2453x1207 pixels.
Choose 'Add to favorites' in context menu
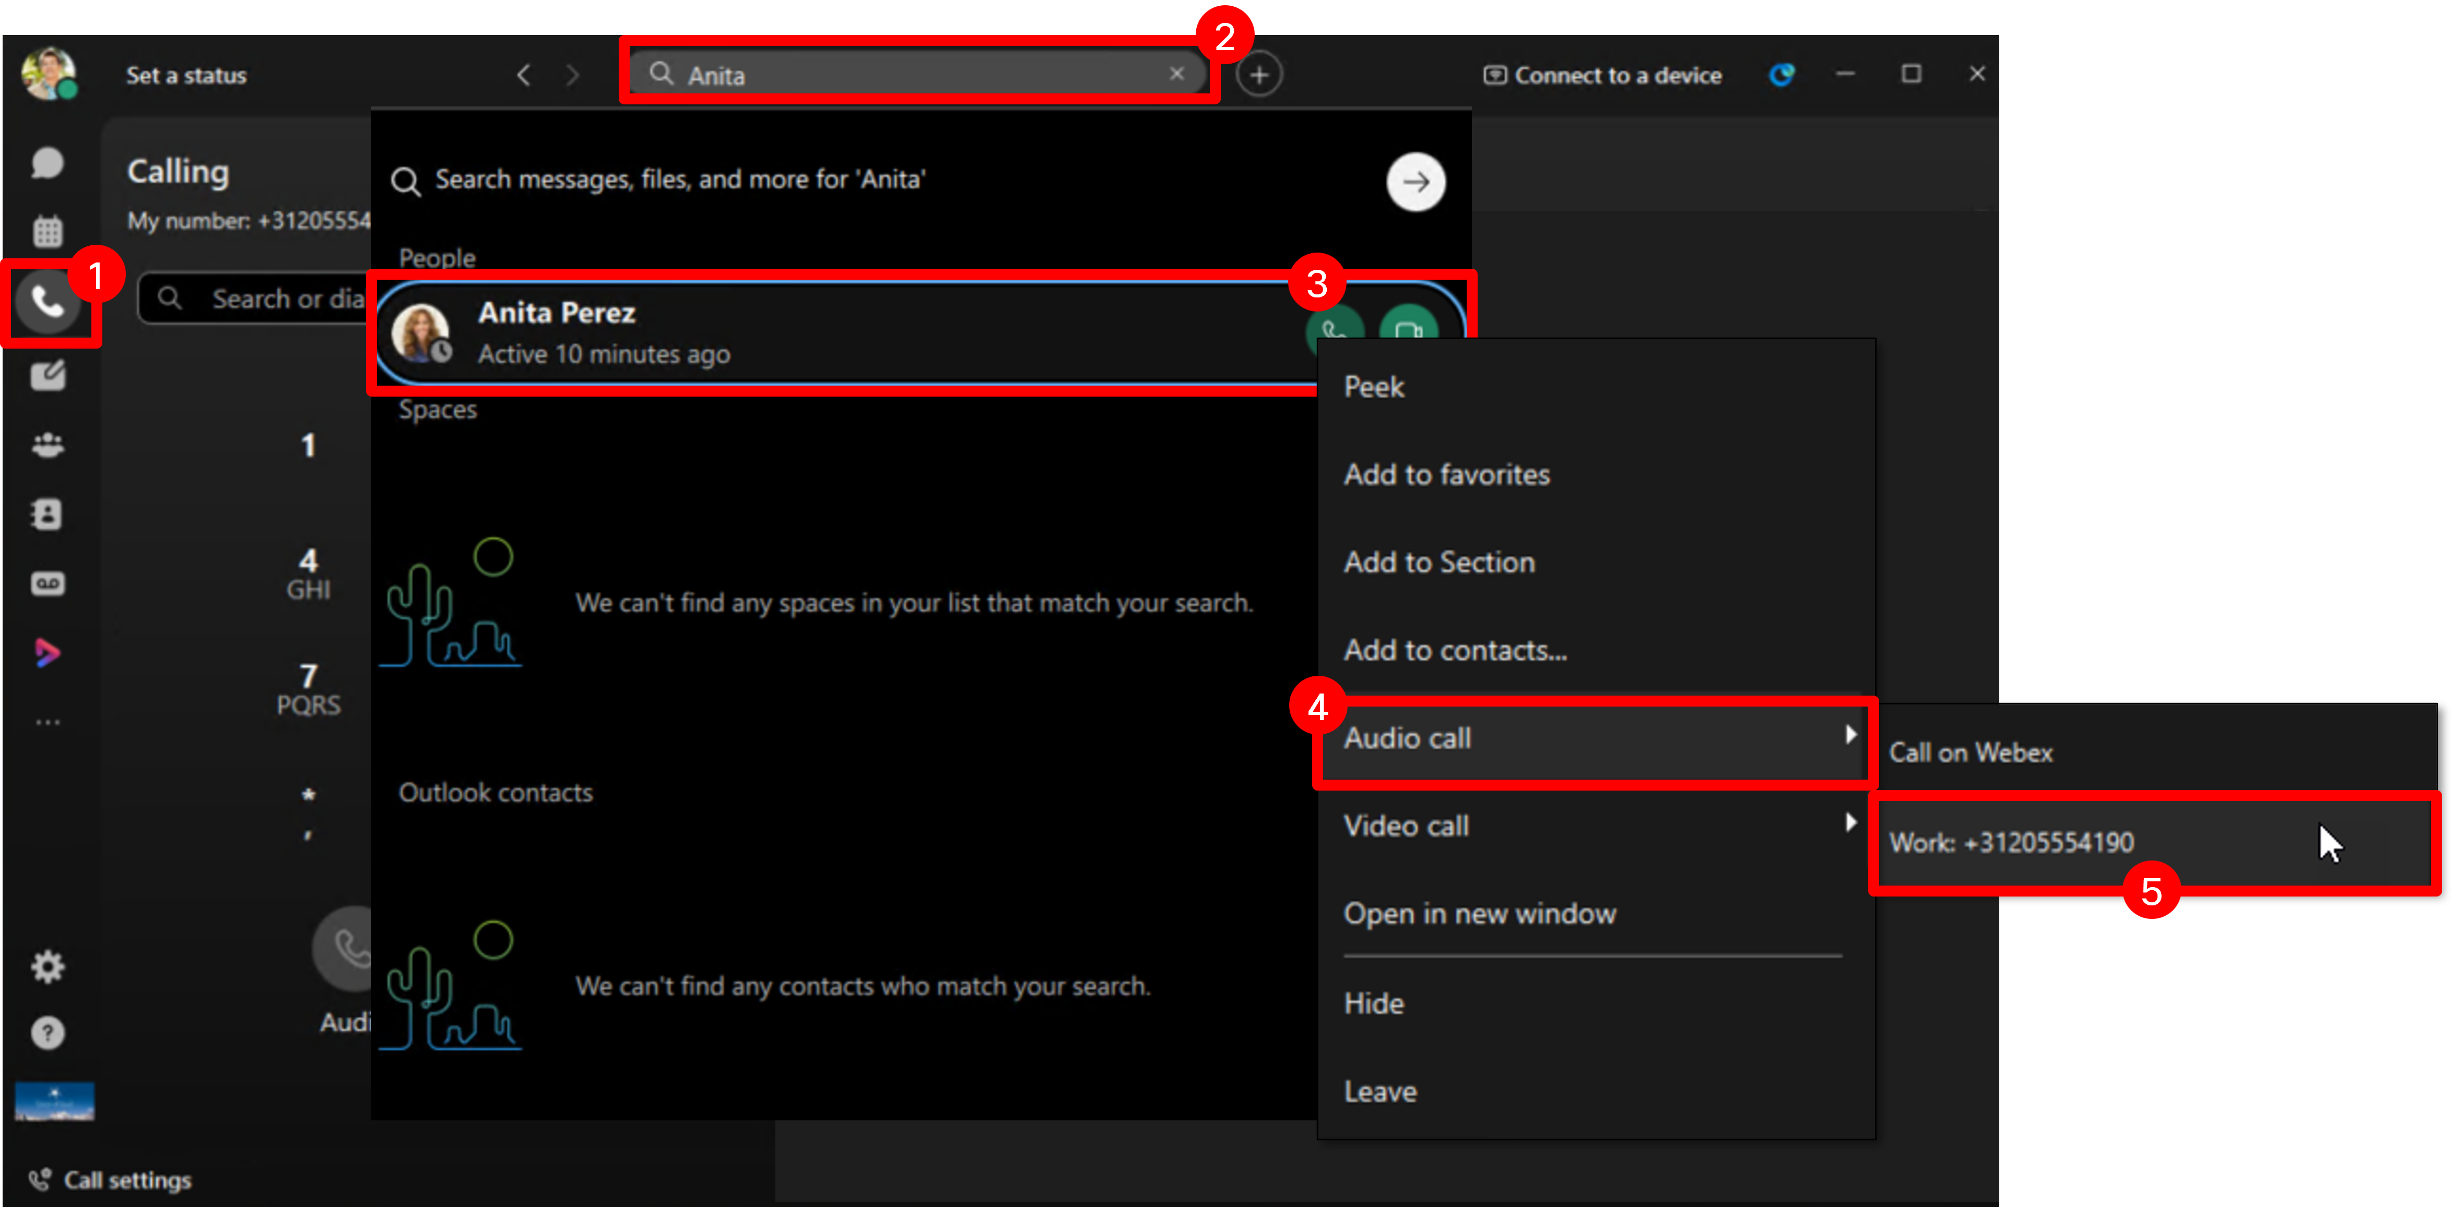click(1445, 474)
